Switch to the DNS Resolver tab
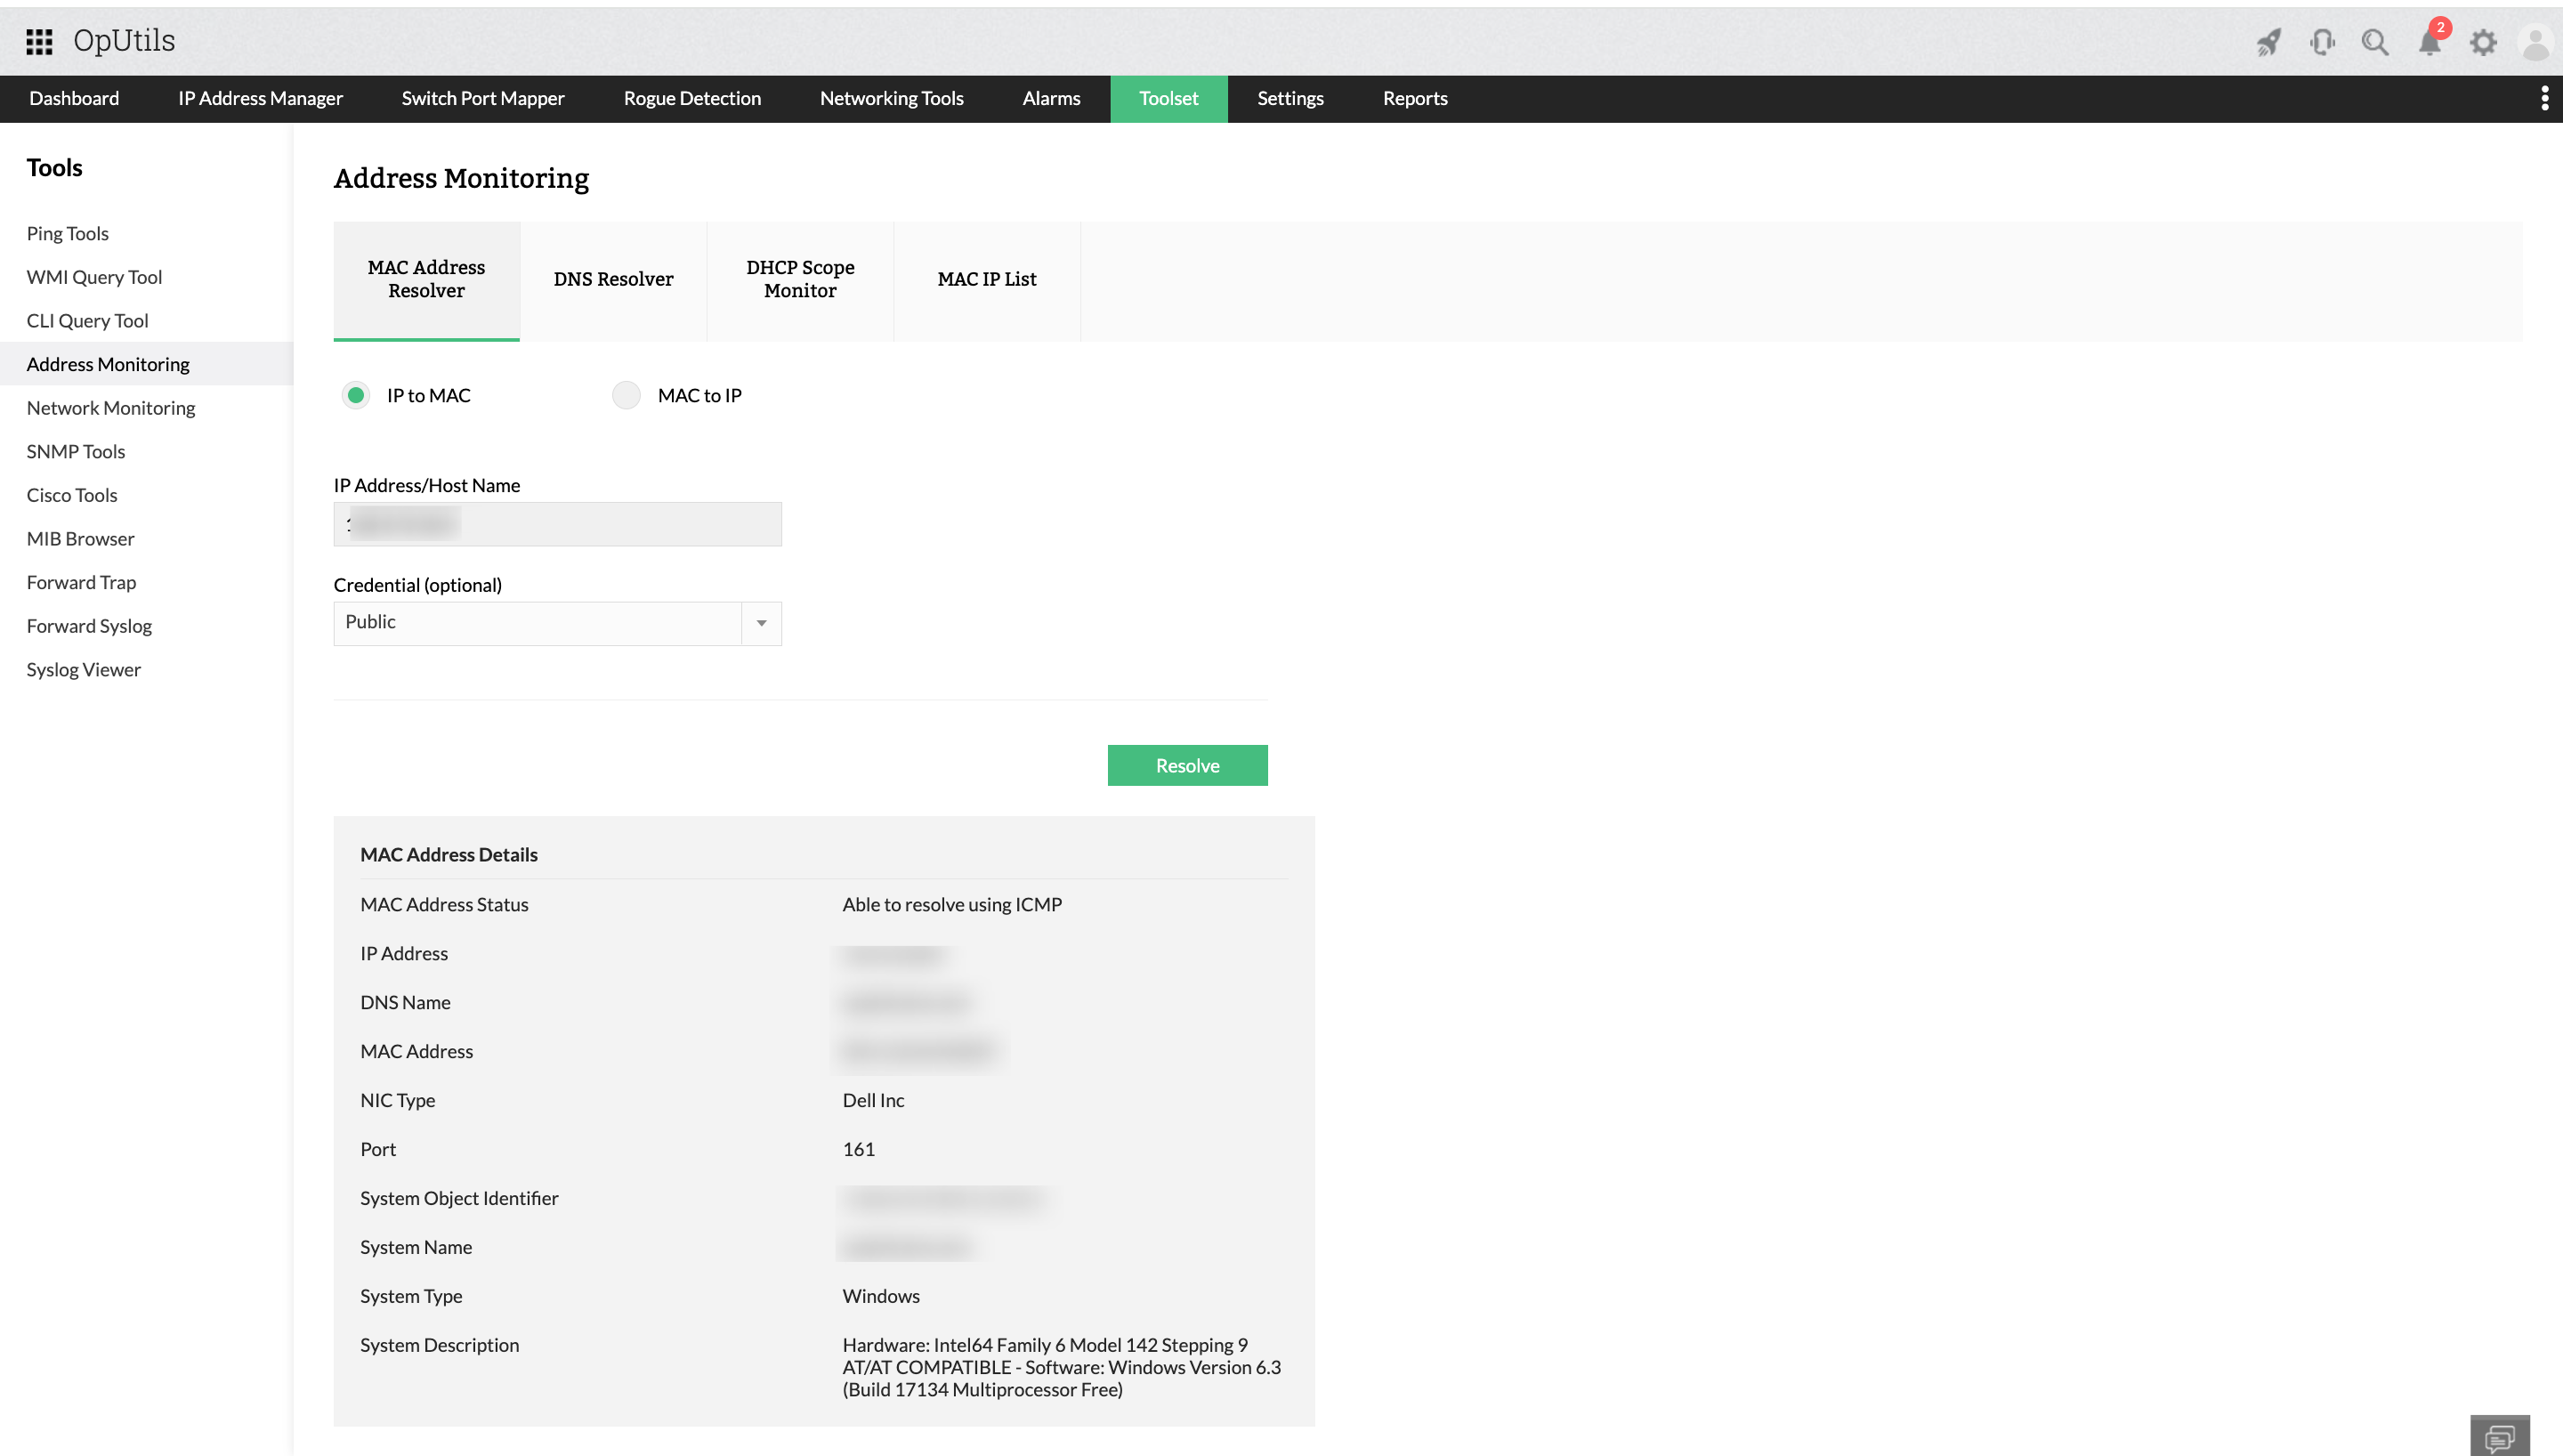The width and height of the screenshot is (2563, 1456). pyautogui.click(x=613, y=280)
